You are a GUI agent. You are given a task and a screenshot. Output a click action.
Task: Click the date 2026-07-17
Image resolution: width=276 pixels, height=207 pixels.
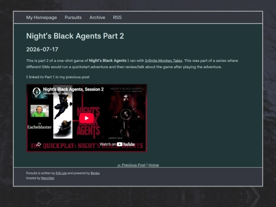tap(42, 49)
